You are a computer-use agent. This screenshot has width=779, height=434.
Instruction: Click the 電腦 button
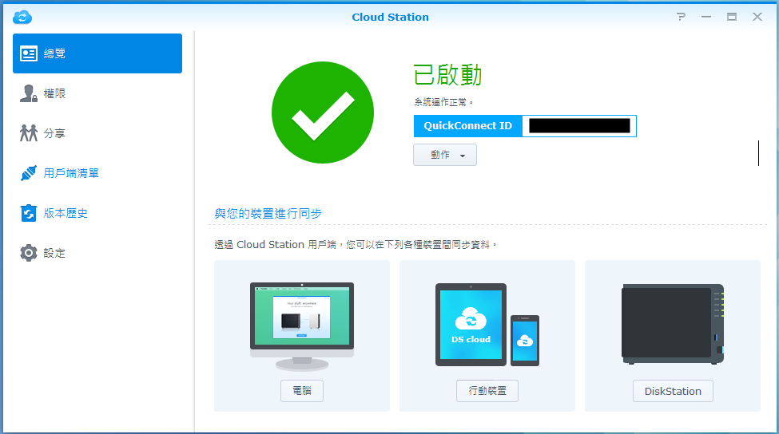tap(301, 391)
